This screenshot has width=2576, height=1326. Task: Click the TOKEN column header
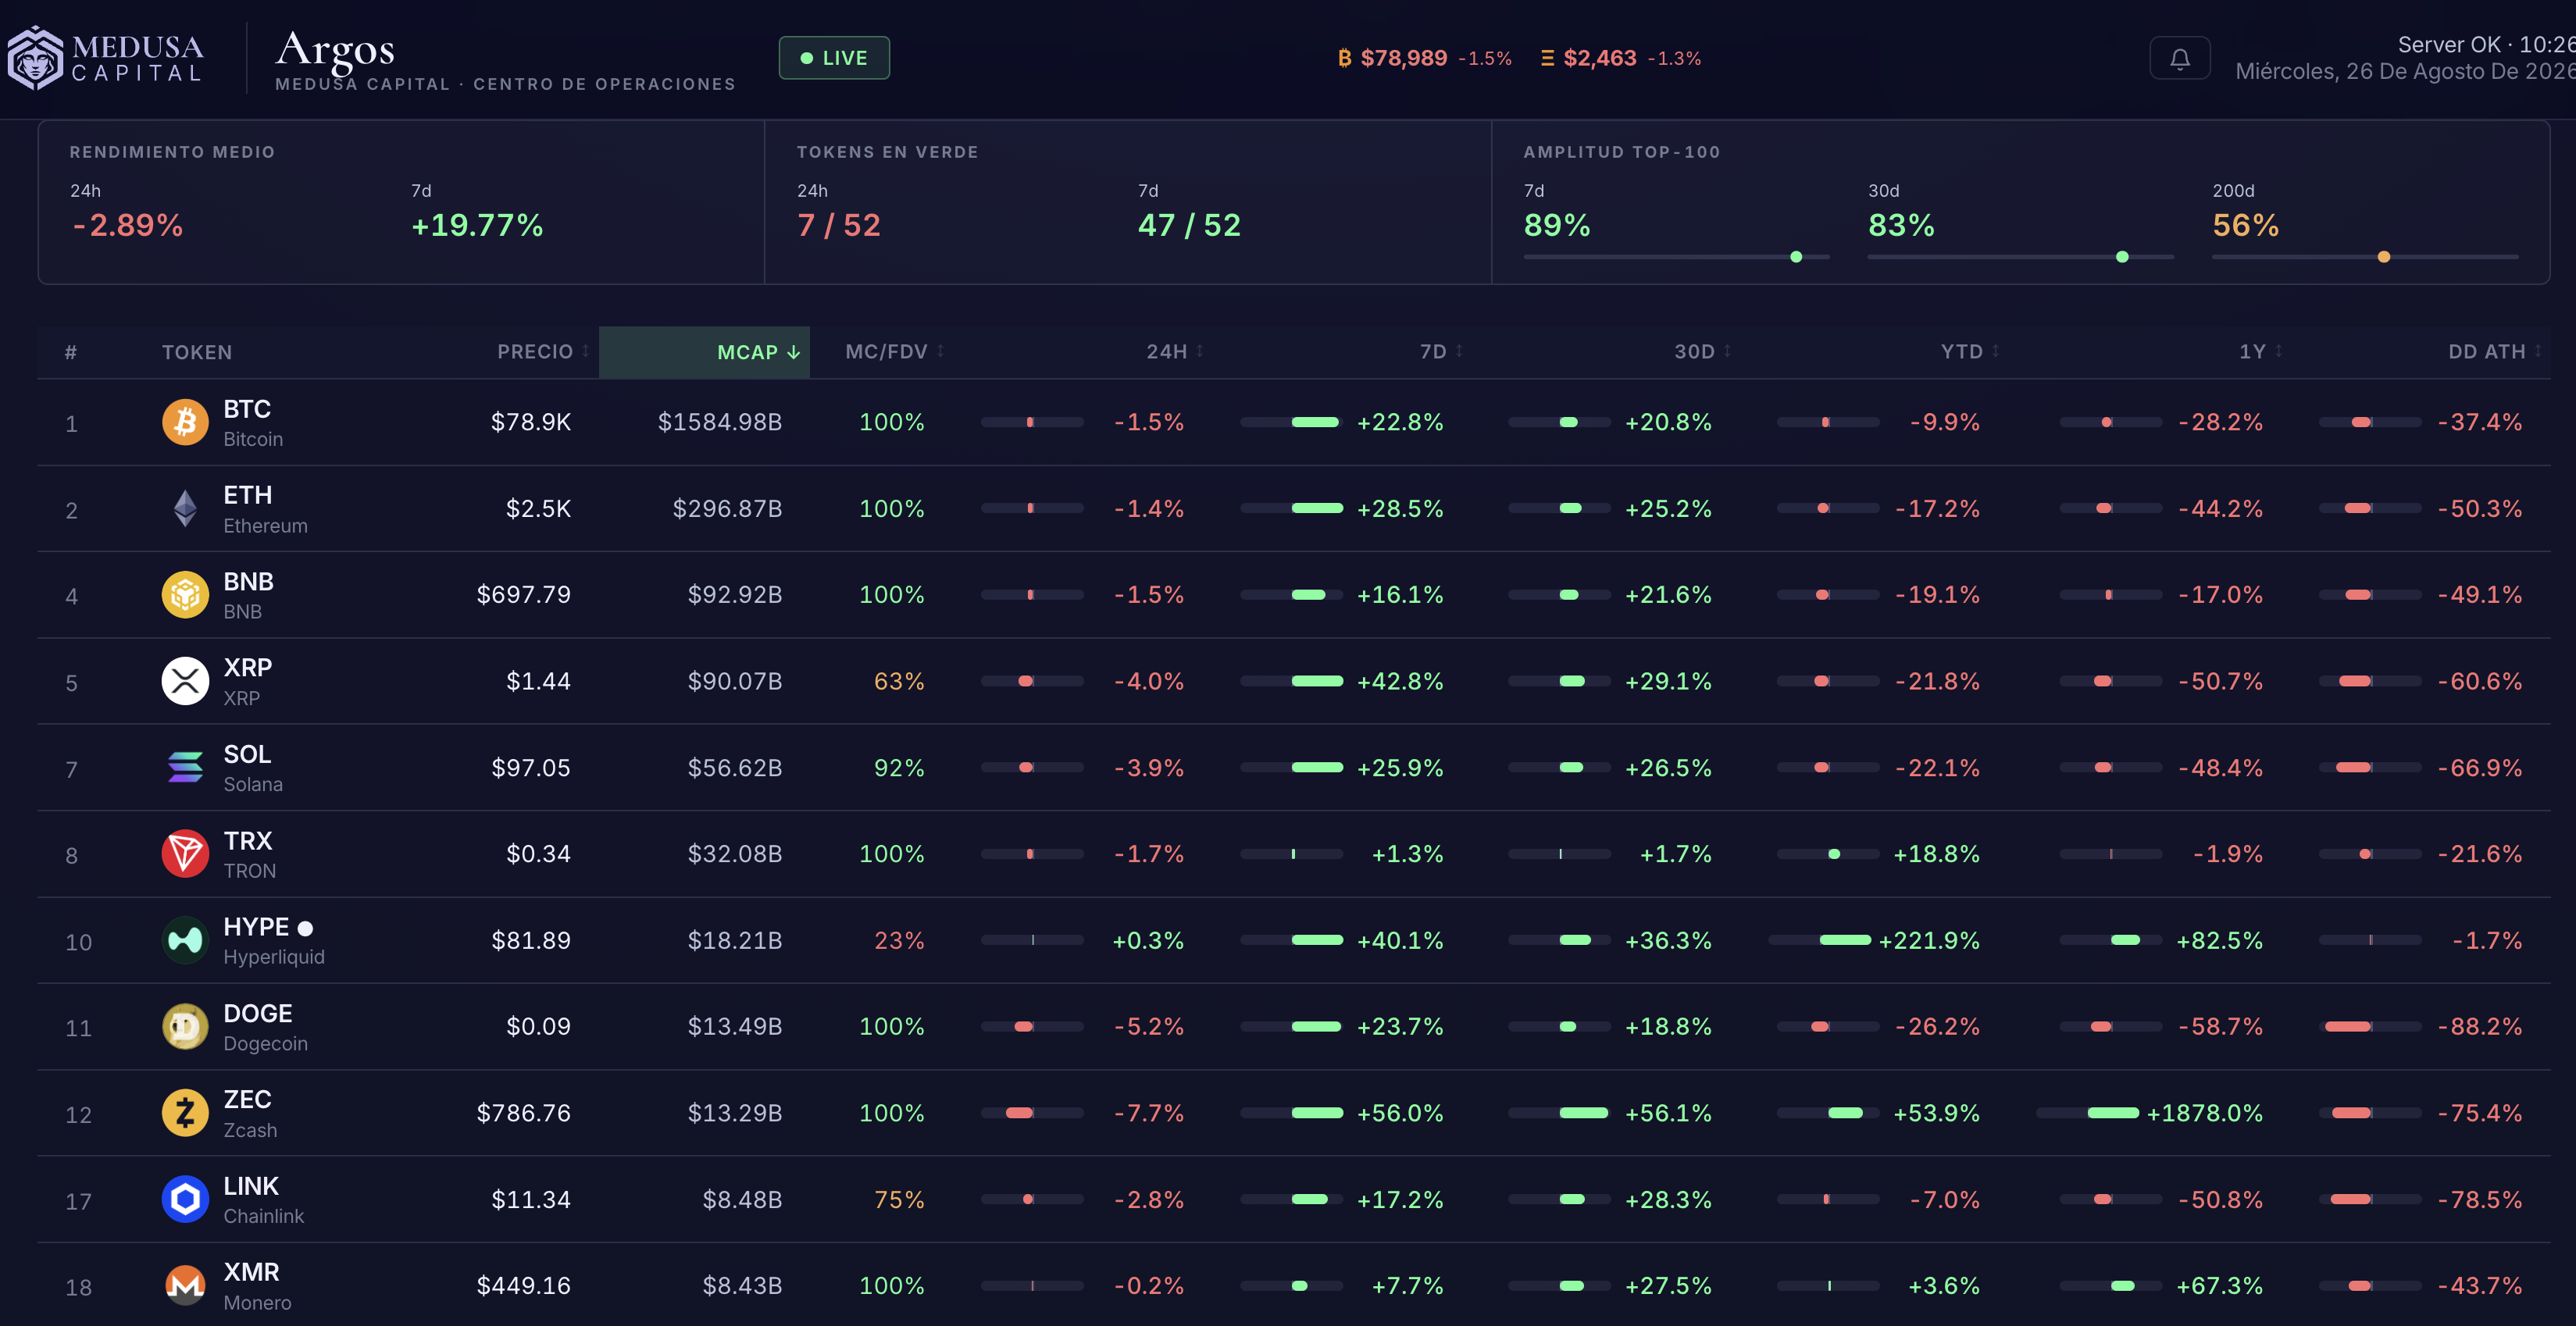pos(197,352)
